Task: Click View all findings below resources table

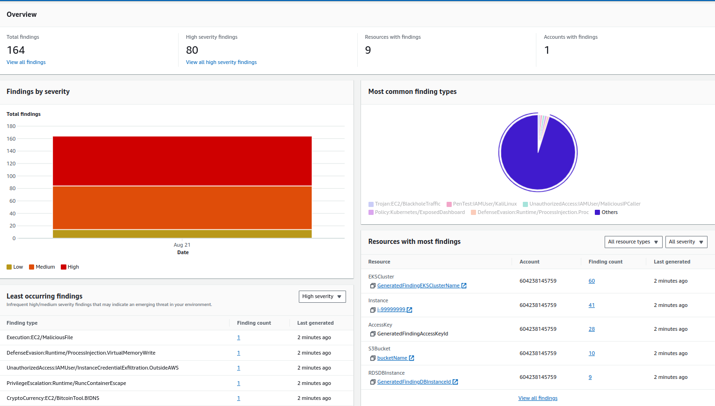Action: point(538,399)
